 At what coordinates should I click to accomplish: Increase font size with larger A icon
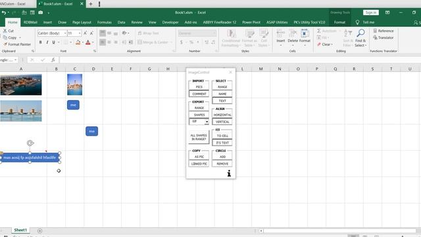pos(85,33)
